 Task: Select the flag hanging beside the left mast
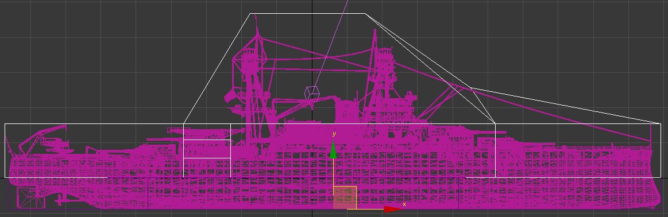point(231,95)
